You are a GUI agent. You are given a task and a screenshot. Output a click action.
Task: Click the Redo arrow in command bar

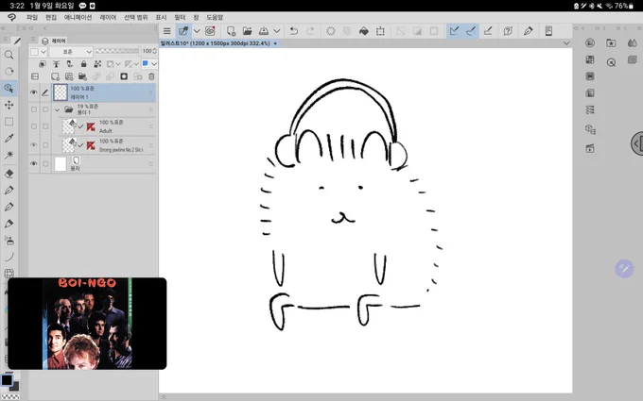click(310, 31)
